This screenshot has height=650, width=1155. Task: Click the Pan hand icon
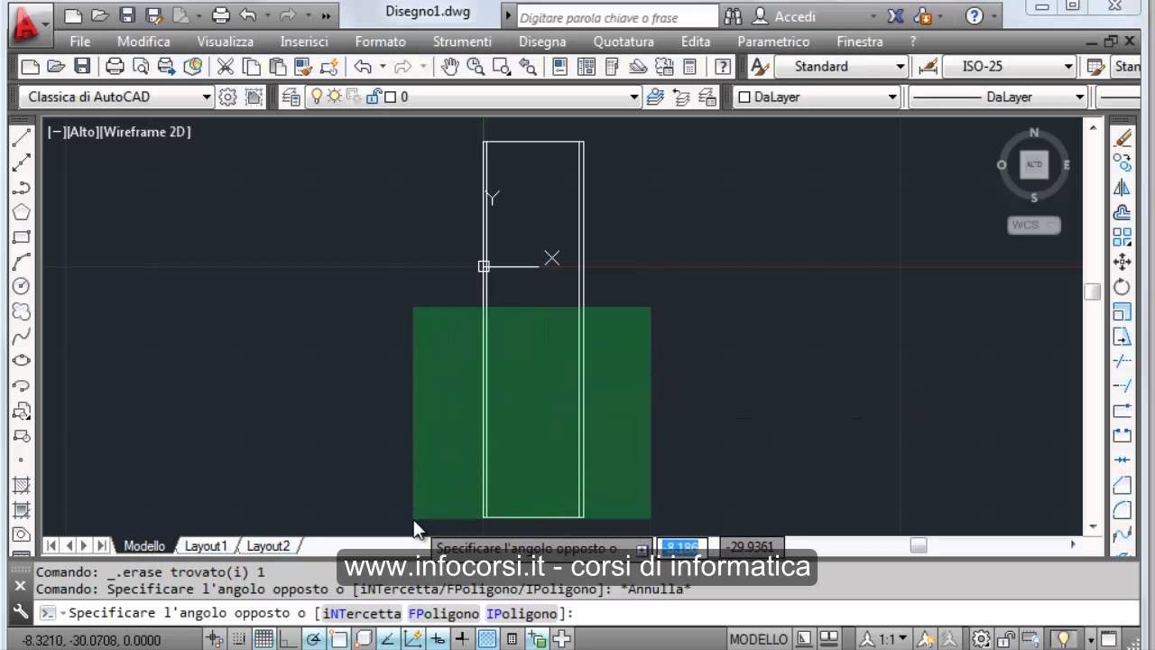coord(449,67)
